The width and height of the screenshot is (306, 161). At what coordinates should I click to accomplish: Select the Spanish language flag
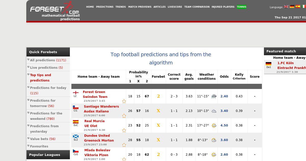tap(298, 7)
